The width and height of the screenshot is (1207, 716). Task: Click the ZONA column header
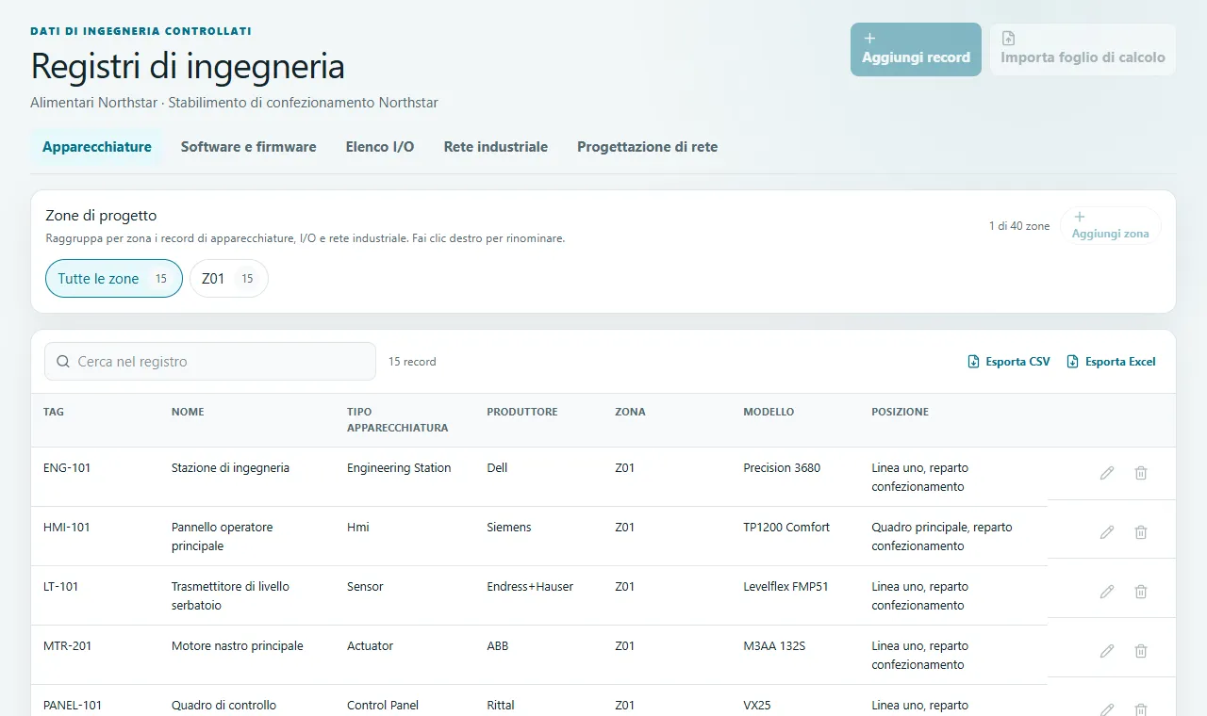630,412
